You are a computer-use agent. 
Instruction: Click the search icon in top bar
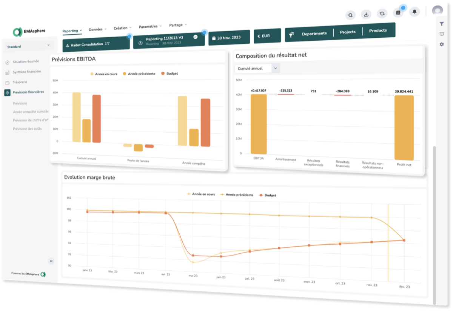pyautogui.click(x=351, y=15)
